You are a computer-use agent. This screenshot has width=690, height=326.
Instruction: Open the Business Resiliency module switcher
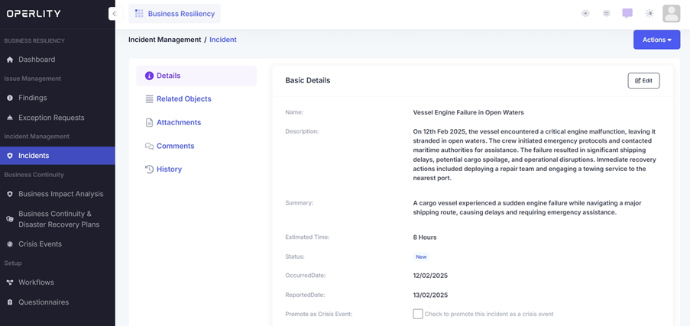click(x=175, y=14)
